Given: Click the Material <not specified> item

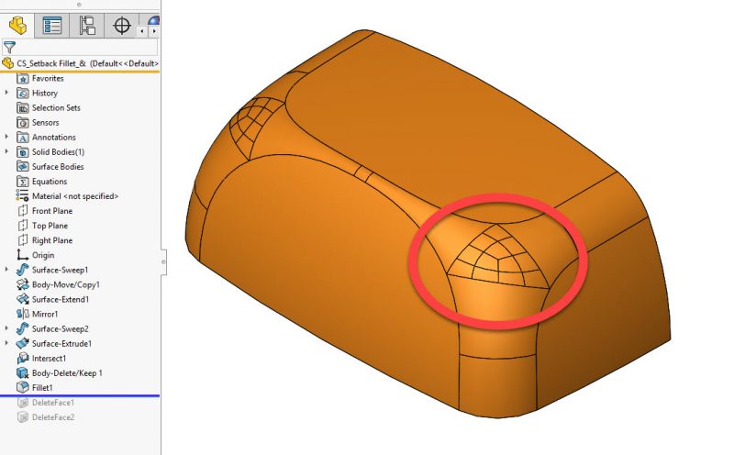Looking at the screenshot, I should pyautogui.click(x=74, y=196).
